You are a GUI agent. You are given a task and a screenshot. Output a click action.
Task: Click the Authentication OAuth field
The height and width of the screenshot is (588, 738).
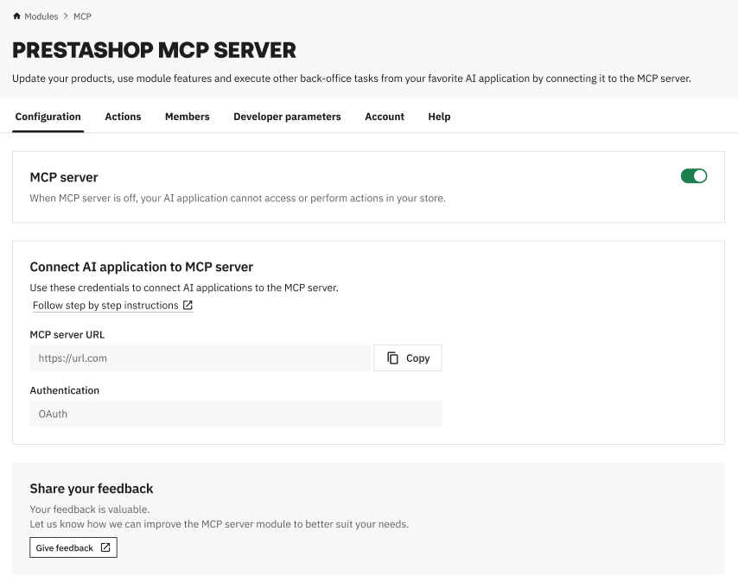pyautogui.click(x=235, y=414)
